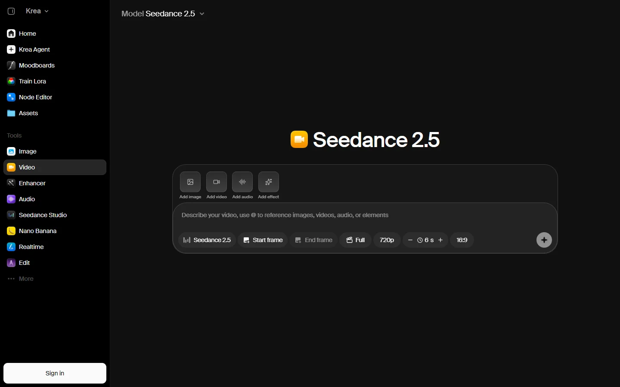Open the Krea workspace dropdown

(37, 11)
